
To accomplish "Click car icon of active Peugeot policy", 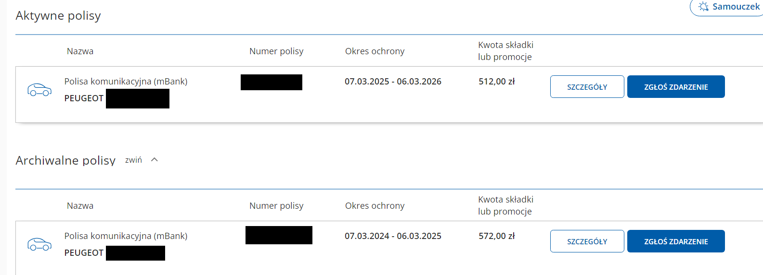I will (39, 90).
